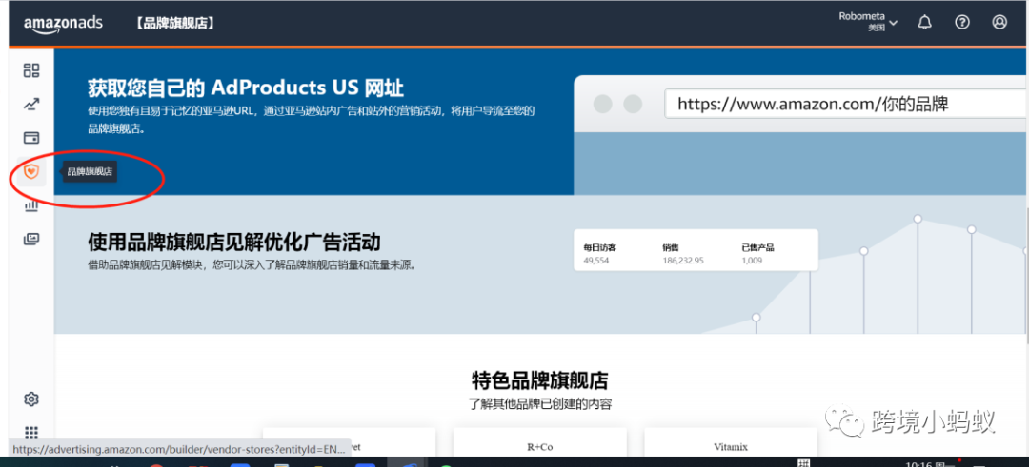Open the creative assets image-stack icon

click(x=31, y=239)
